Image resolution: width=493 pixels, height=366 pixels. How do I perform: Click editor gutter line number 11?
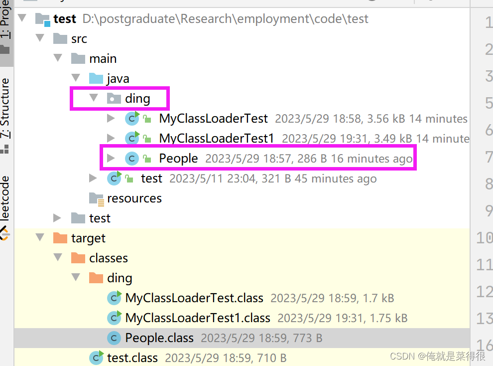tap(485, 264)
